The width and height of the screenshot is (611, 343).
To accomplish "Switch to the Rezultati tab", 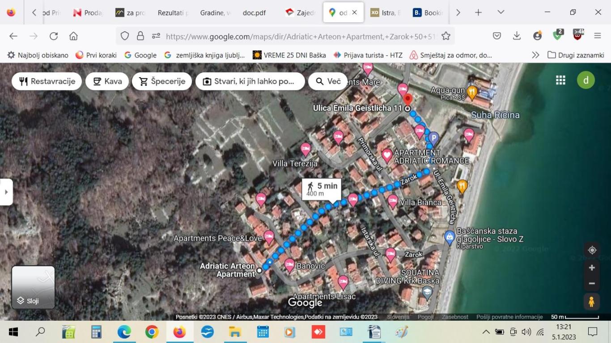I will pyautogui.click(x=173, y=13).
